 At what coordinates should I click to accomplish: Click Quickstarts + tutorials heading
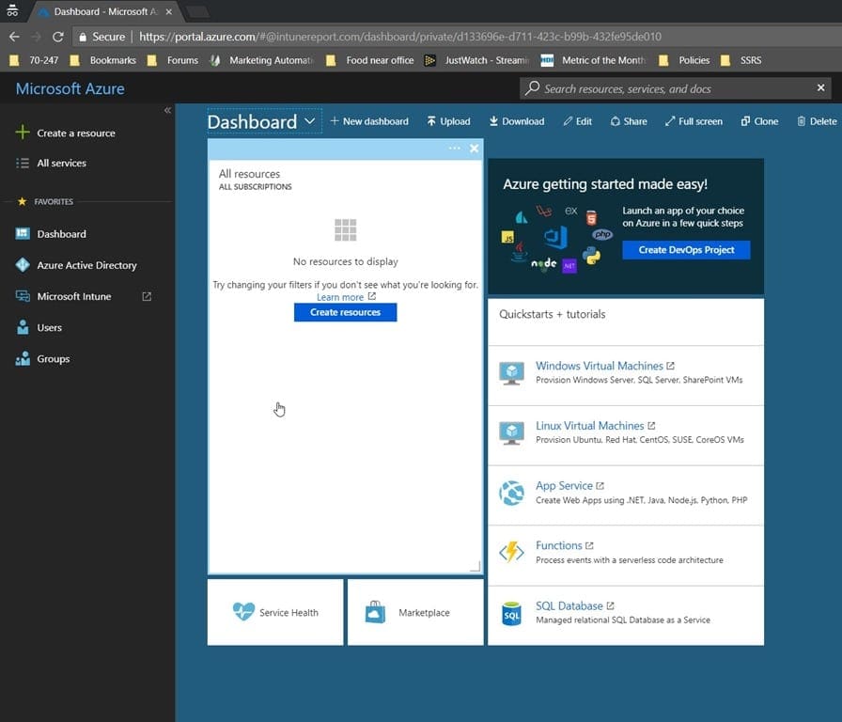point(552,314)
